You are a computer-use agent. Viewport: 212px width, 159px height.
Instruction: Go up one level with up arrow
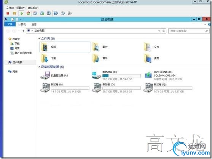pos(23,31)
